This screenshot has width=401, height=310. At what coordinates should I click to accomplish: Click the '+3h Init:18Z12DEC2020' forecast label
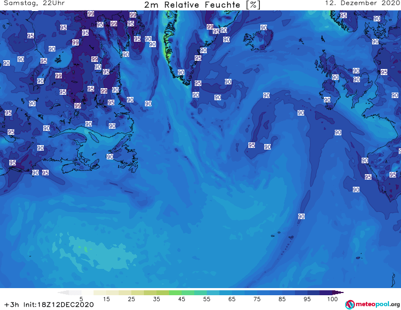coord(49,305)
